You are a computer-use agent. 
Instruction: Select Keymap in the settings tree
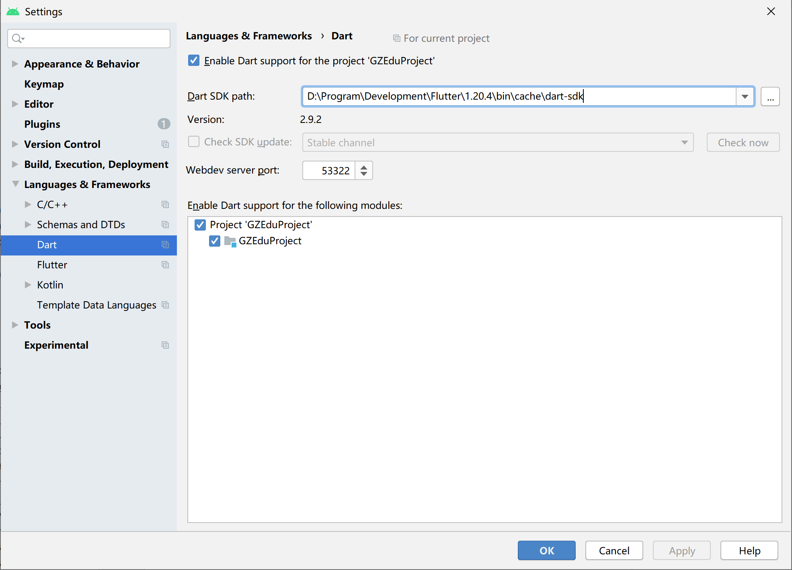[x=44, y=84]
